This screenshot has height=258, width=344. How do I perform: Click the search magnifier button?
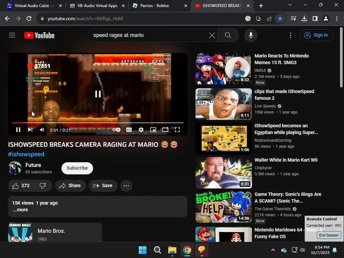(x=228, y=35)
